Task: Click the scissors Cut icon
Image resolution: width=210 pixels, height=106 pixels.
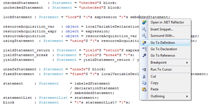Action: coord(144,76)
